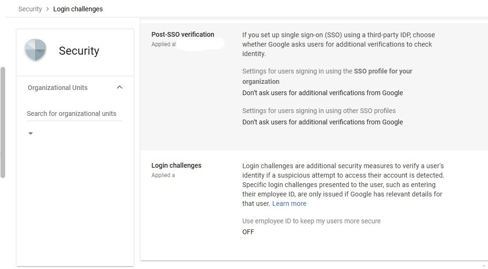Screen dimensions: 488x269
Task: Click the Security panel title text
Action: click(x=79, y=51)
